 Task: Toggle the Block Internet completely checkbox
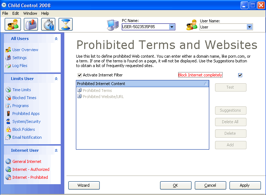(x=240, y=75)
